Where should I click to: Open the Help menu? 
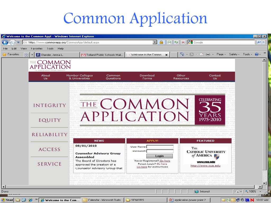tap(61, 49)
